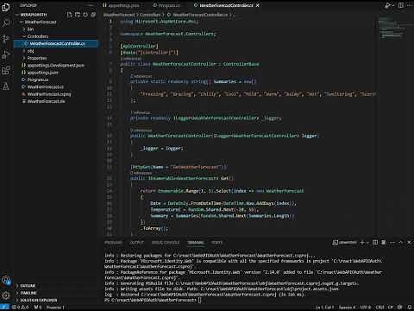Switch to the PORTS panel tab
The height and width of the screenshot is (311, 414).
(216, 243)
